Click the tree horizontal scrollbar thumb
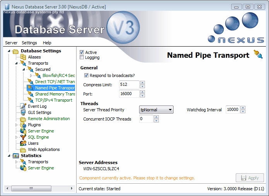Viewport: 269px width, 196px height. (31, 188)
